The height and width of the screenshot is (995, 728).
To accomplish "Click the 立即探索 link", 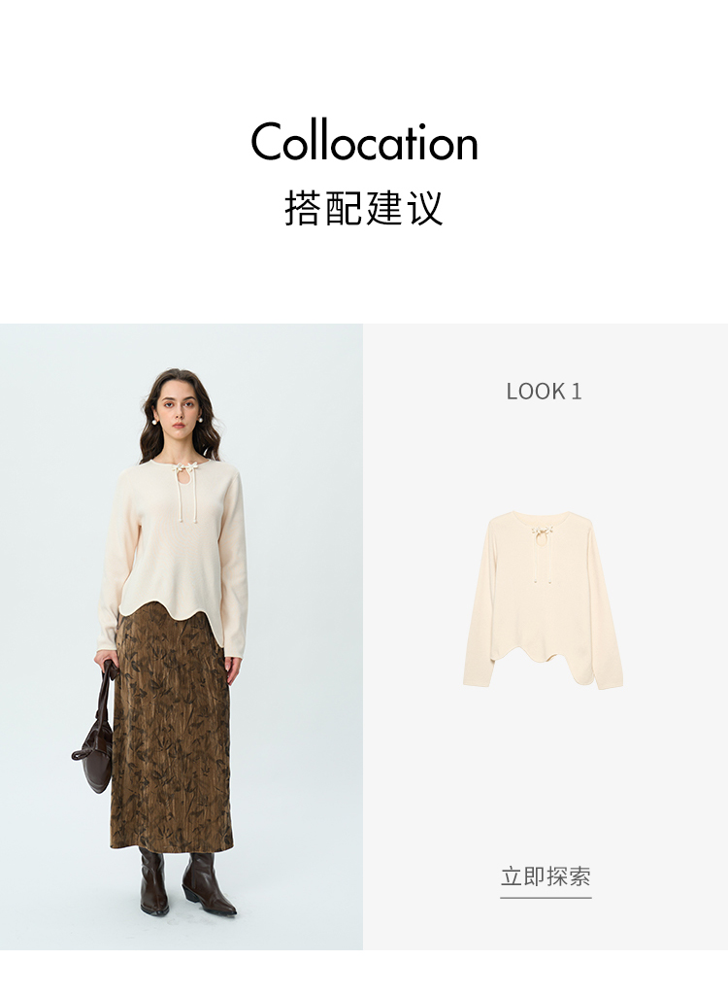I will (x=546, y=876).
